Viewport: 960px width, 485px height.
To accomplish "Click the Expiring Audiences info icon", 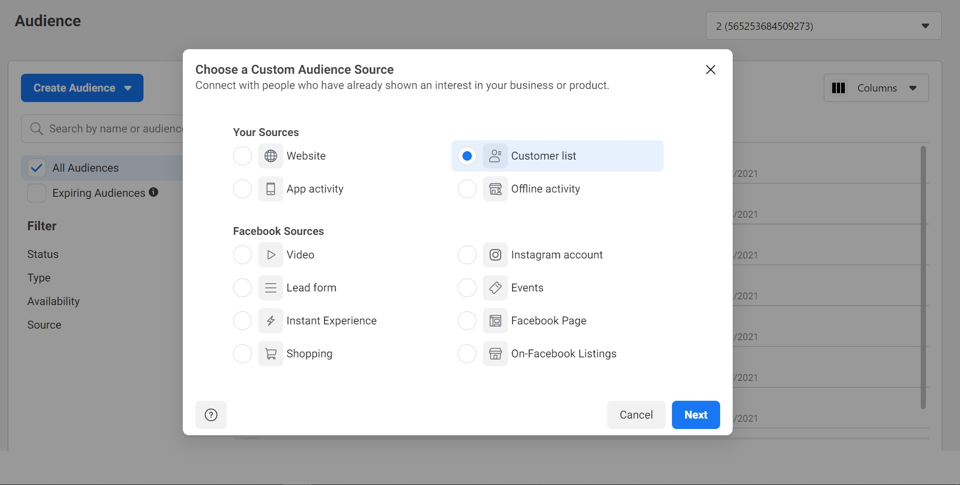I will (x=153, y=192).
